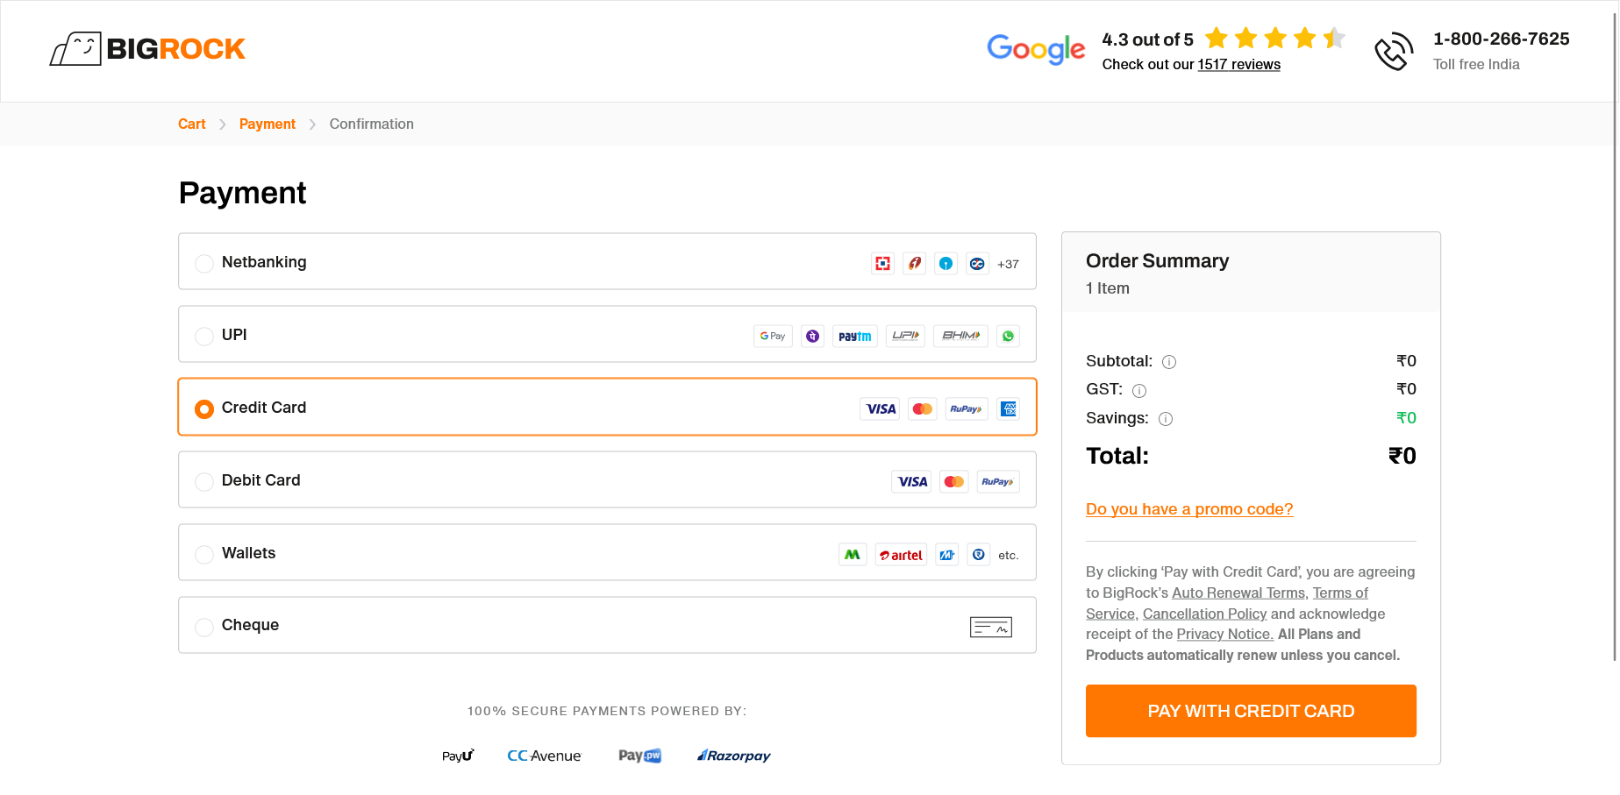Click the Subtotal info icon
Image resolution: width=1620 pixels, height=795 pixels.
(x=1169, y=362)
